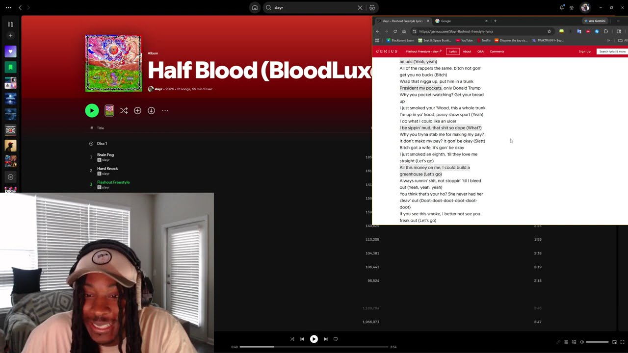Select Brain Fog track

105,155
